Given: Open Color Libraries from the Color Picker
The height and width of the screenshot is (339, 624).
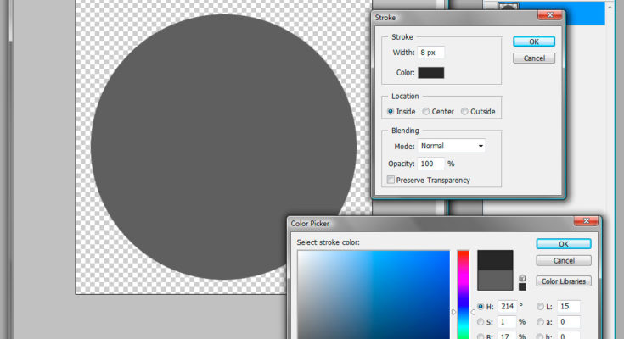Looking at the screenshot, I should [564, 281].
